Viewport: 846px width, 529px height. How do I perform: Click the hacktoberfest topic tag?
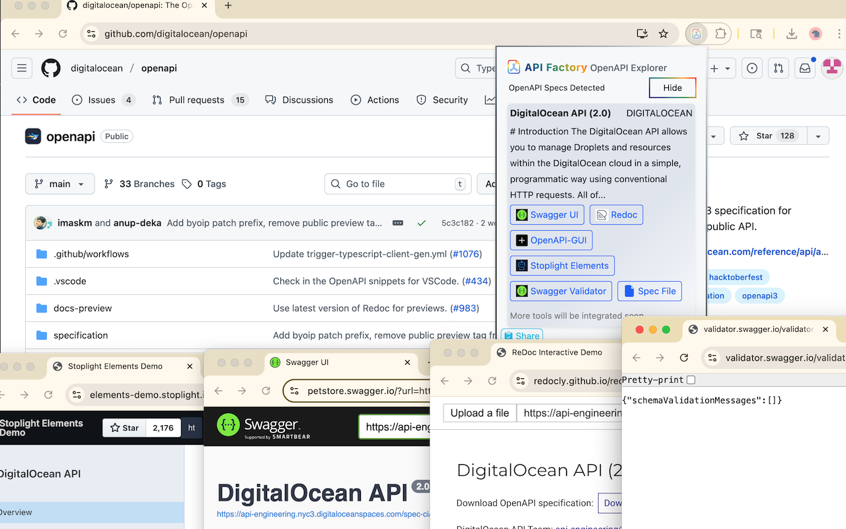tap(736, 278)
